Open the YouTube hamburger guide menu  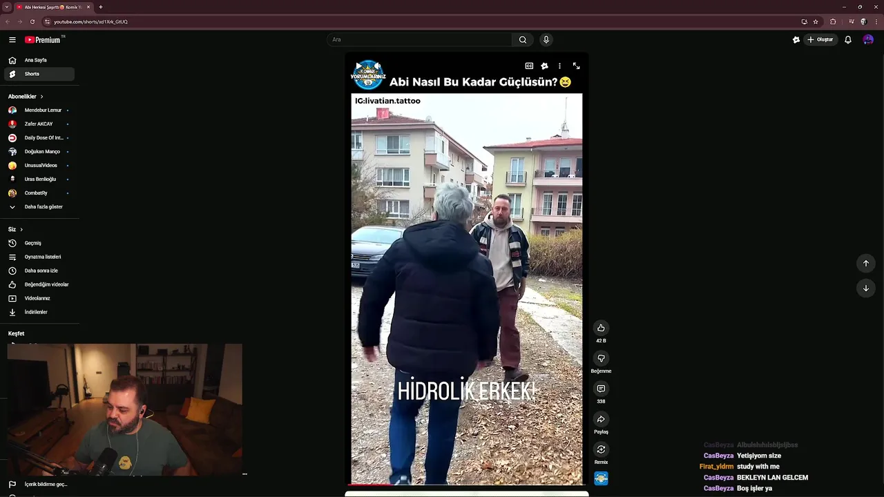[x=12, y=39]
